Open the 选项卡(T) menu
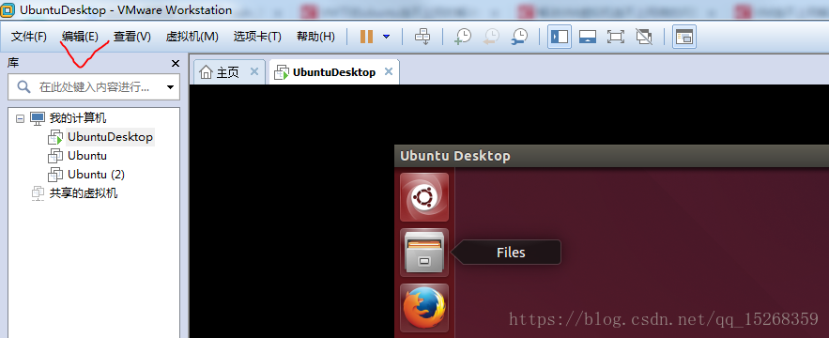The image size is (829, 338). 257,37
